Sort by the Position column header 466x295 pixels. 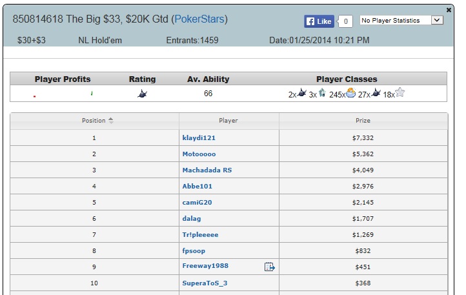click(94, 121)
